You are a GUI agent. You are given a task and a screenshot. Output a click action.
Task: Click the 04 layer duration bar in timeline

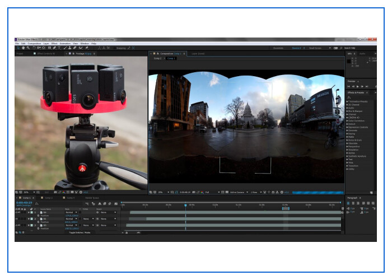click(236, 212)
